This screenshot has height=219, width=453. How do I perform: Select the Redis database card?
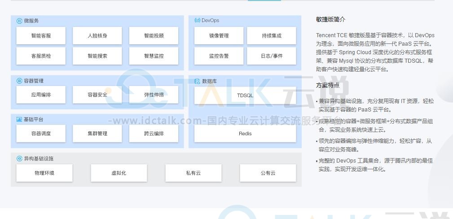coord(245,133)
